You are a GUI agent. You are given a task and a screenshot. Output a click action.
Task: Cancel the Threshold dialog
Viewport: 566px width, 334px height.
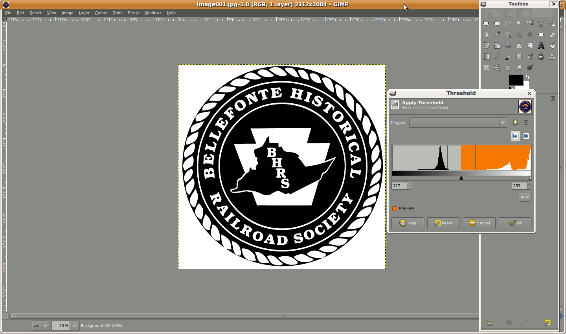[479, 223]
